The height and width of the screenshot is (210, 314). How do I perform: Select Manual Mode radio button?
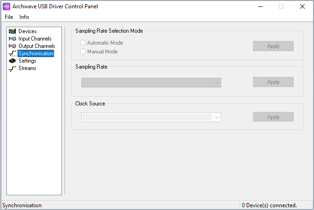click(83, 52)
